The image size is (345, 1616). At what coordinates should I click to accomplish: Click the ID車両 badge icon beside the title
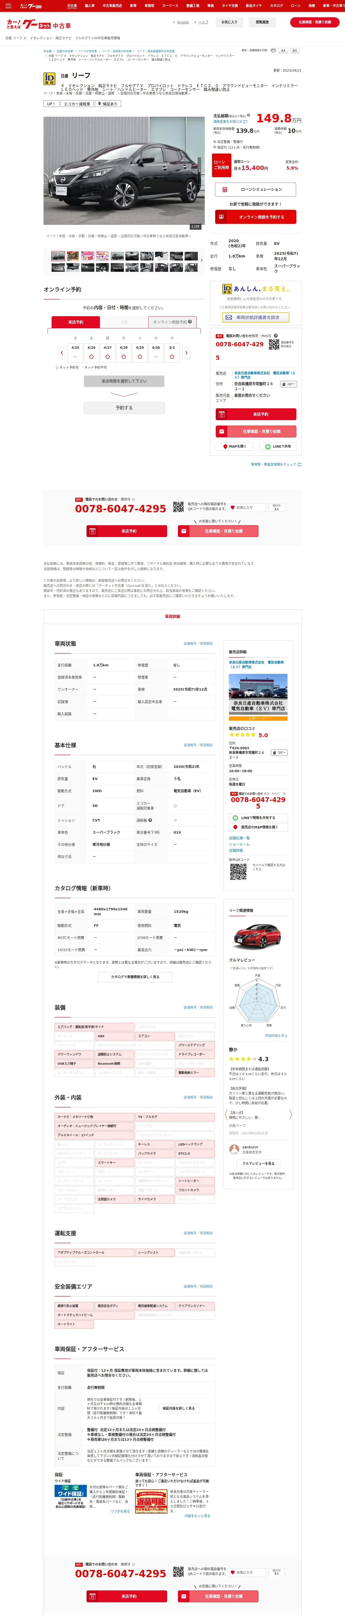coord(49,78)
